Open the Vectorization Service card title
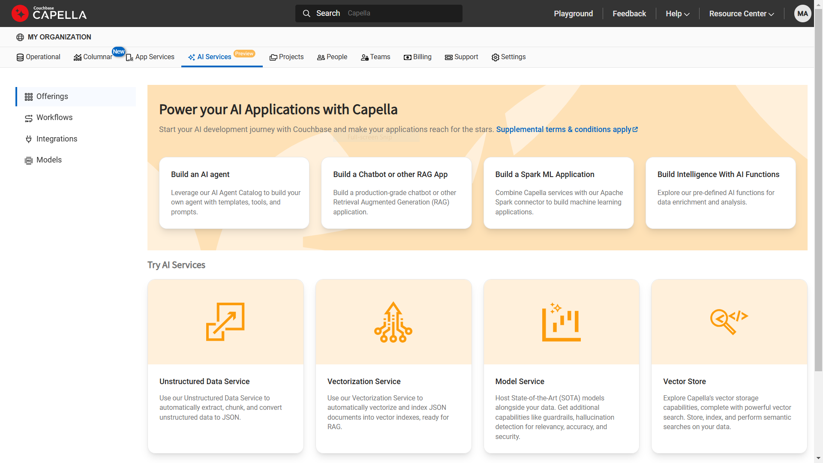The image size is (823, 463). click(x=364, y=382)
